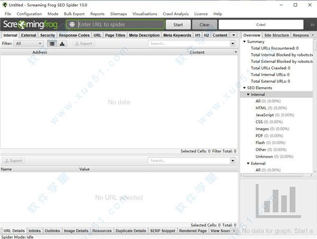This screenshot has height=239, width=317.
Task: Click the Start button
Action: tap(178, 25)
